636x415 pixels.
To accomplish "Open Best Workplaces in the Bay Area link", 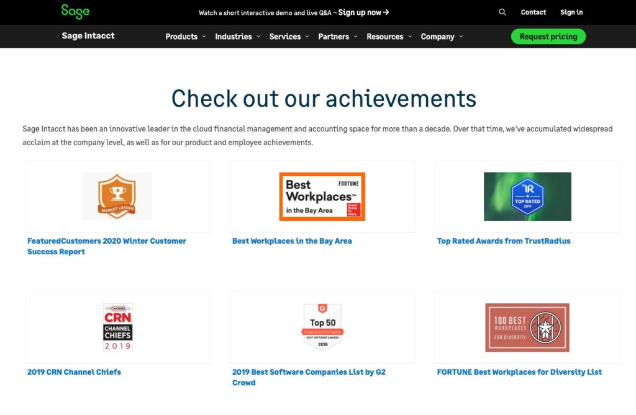I will 292,241.
